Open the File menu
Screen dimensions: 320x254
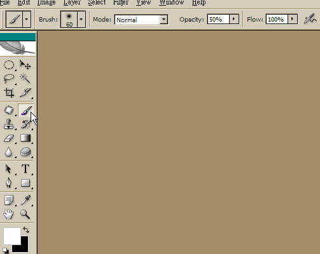(x=4, y=3)
